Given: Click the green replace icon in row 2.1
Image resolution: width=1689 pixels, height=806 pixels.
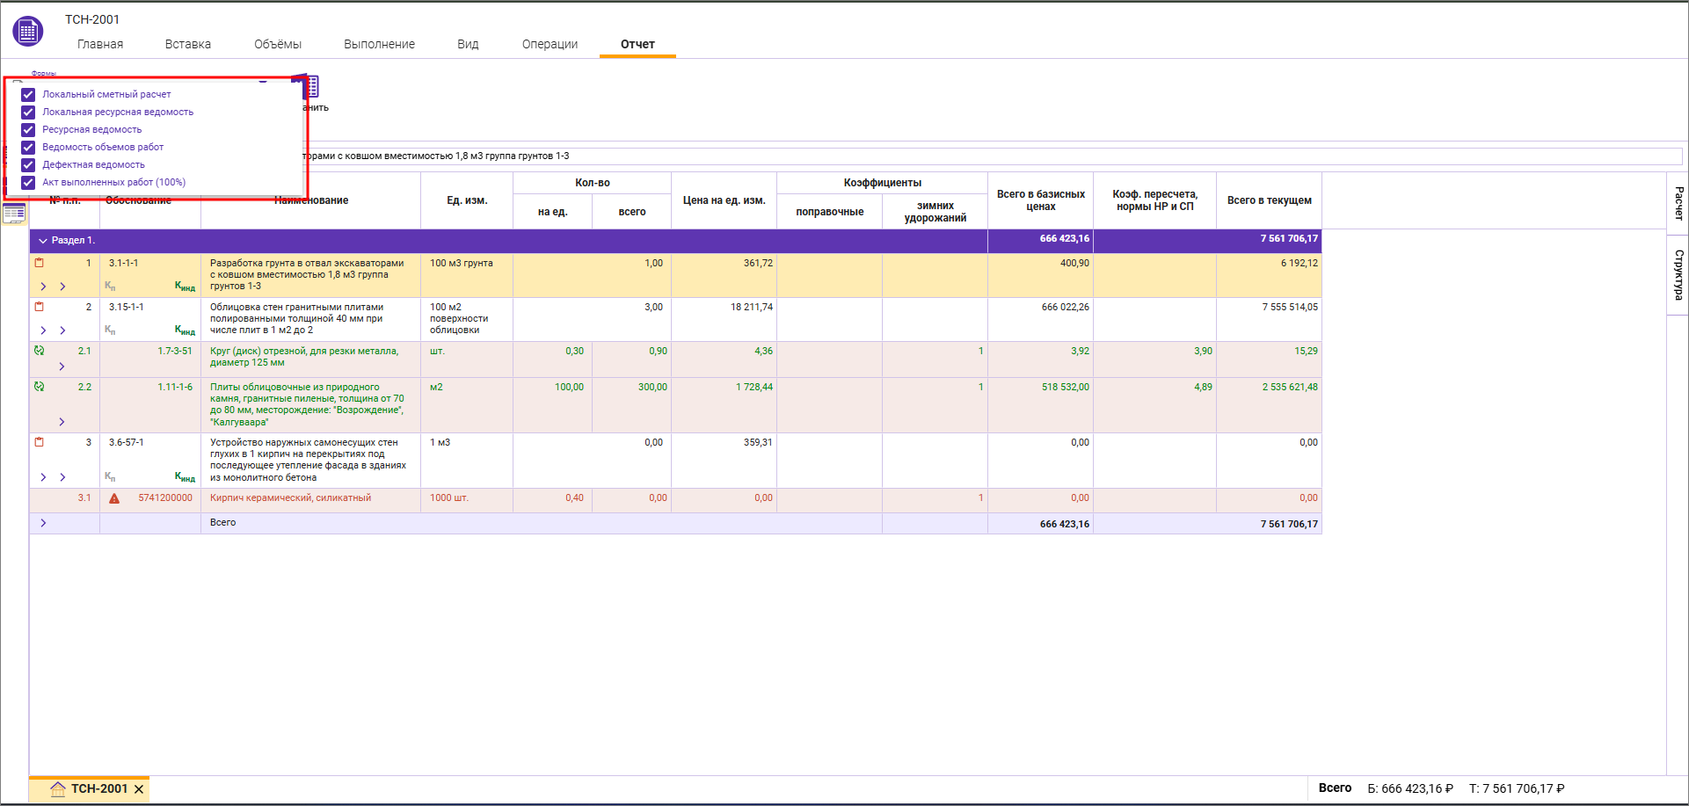Looking at the screenshot, I should 39,351.
